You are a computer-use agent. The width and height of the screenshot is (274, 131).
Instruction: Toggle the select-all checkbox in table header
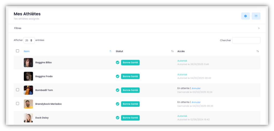pos(18,51)
